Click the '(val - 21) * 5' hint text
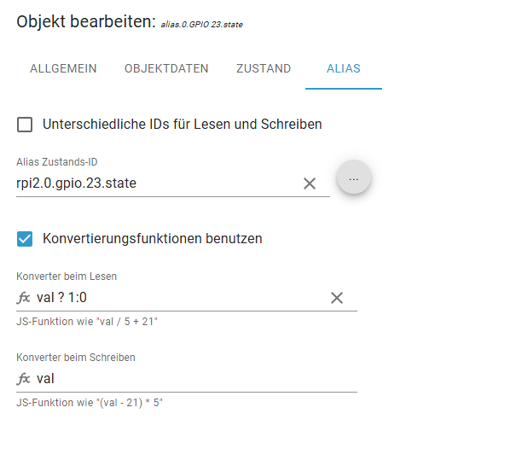 [x=90, y=402]
